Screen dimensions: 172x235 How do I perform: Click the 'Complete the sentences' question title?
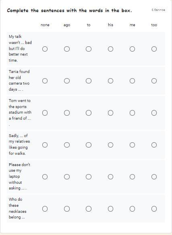pyautogui.click(x=69, y=10)
